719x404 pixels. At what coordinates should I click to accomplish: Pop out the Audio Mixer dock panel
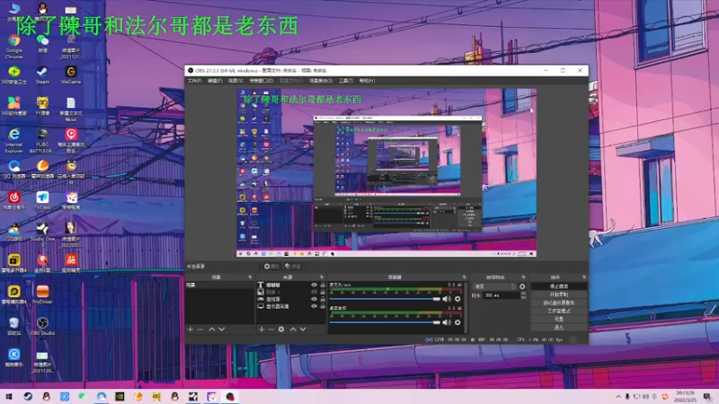coord(464,277)
